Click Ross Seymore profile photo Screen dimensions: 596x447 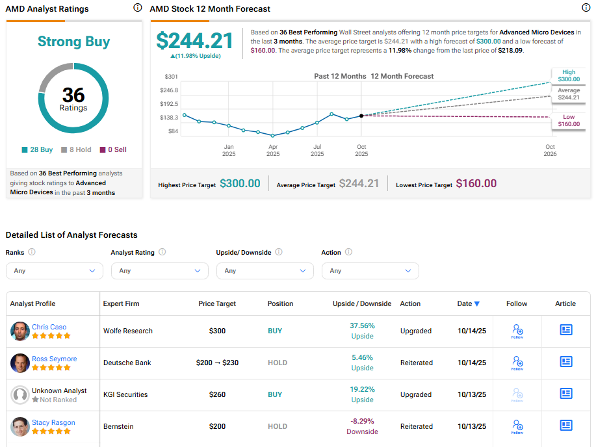pyautogui.click(x=20, y=363)
